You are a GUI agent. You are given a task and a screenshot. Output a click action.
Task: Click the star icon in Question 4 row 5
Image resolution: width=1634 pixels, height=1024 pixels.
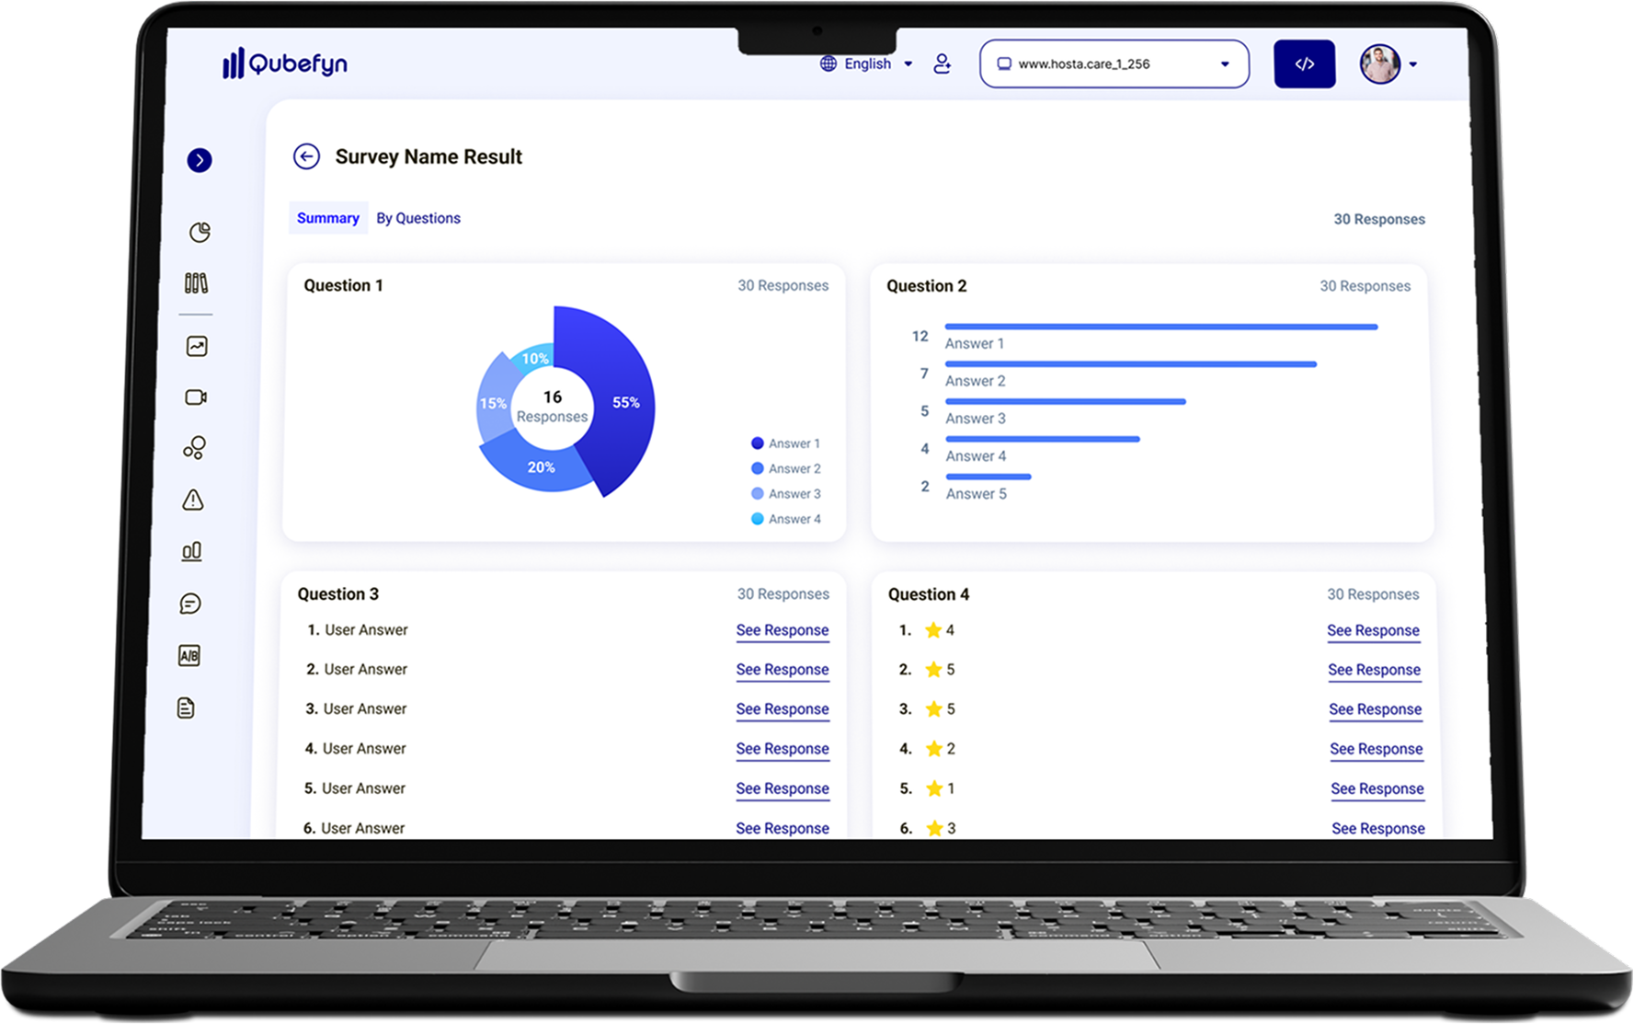934,788
